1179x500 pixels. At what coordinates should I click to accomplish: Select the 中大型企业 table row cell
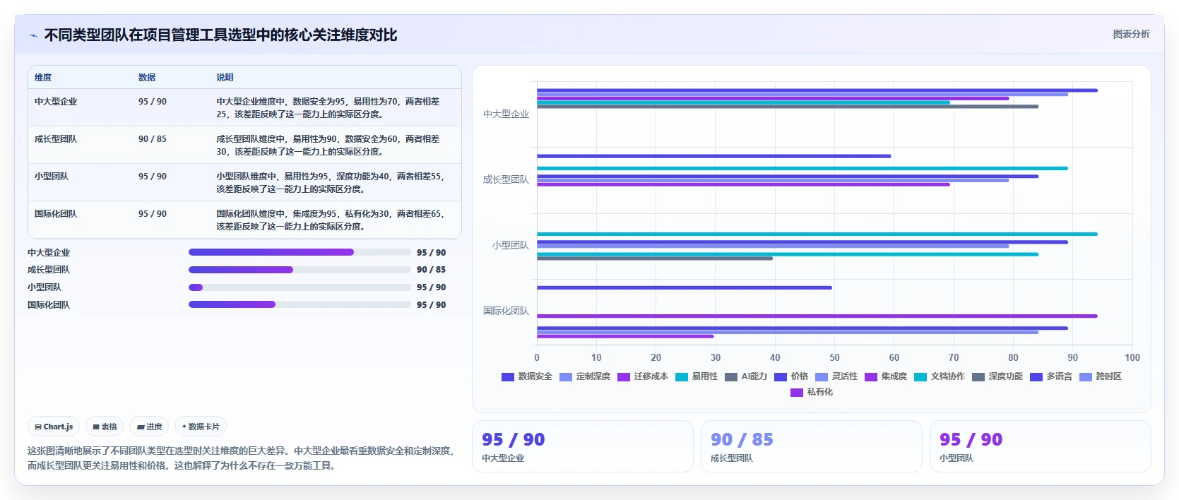pyautogui.click(x=56, y=102)
